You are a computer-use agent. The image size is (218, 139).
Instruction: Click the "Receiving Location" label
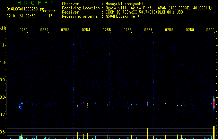81,8
